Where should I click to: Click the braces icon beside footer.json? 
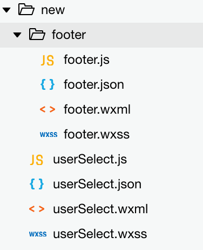click(48, 84)
